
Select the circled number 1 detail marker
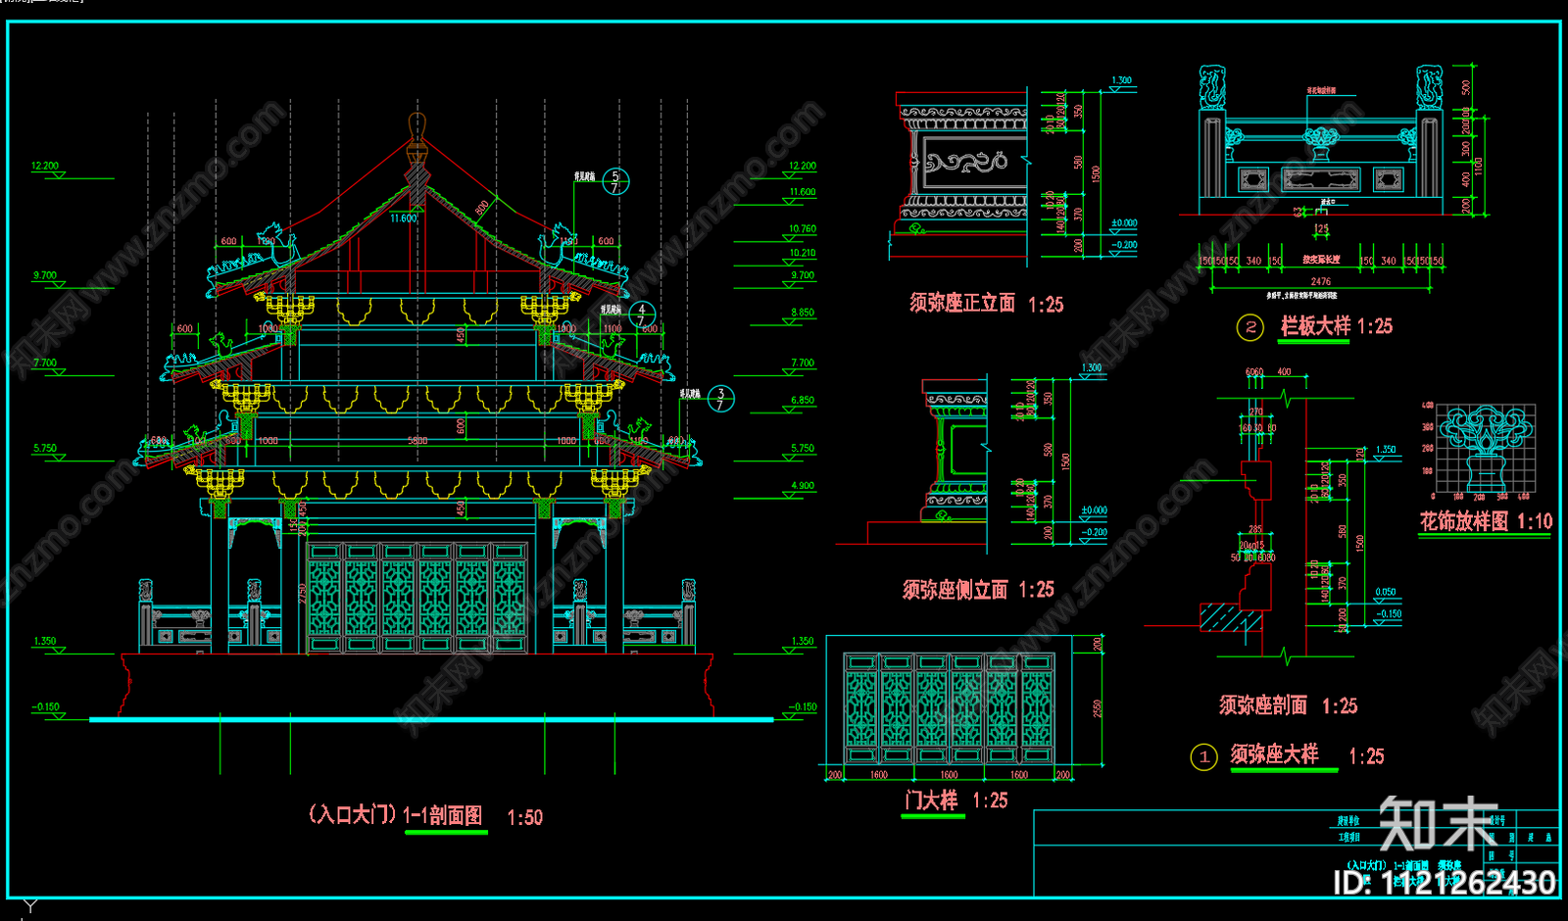point(1203,756)
